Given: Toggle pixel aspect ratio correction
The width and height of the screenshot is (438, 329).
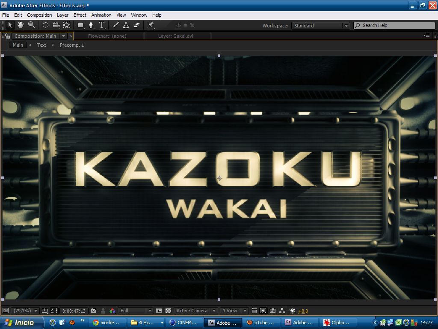Looking at the screenshot, I should click(254, 311).
